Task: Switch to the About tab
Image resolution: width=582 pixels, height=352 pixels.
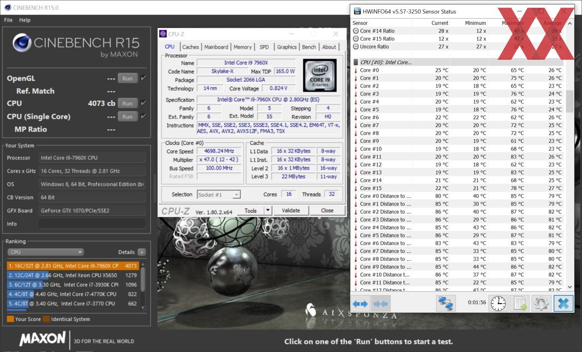Action: click(329, 47)
